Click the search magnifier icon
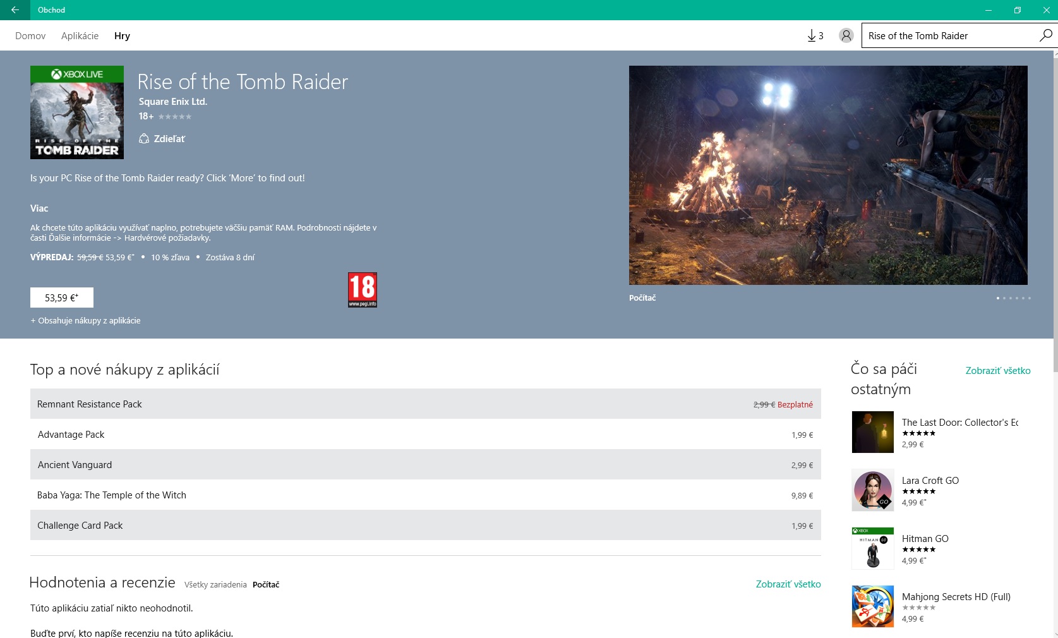The width and height of the screenshot is (1058, 638). tap(1045, 36)
